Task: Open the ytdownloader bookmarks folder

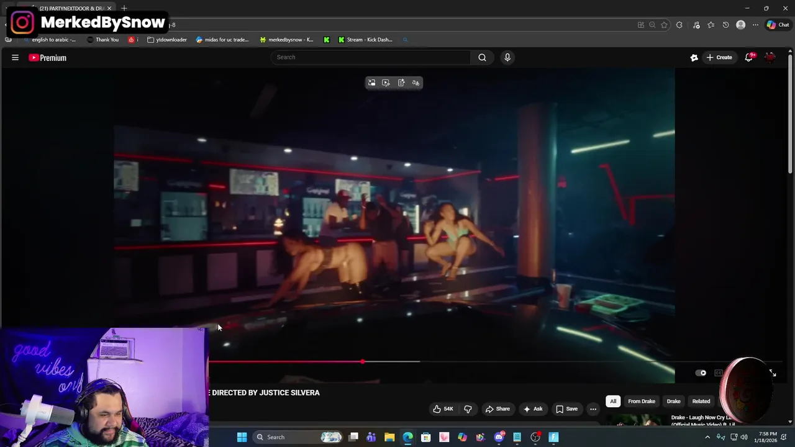Action: 167,40
